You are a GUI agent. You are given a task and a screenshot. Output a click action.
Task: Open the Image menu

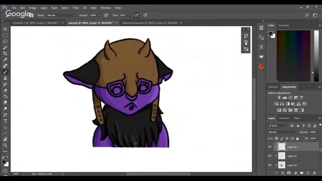point(32,8)
